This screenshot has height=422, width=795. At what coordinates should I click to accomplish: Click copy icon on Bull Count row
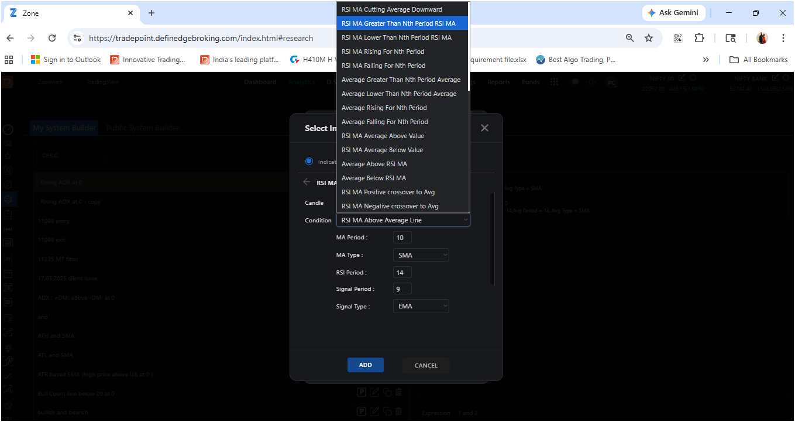coord(387,393)
